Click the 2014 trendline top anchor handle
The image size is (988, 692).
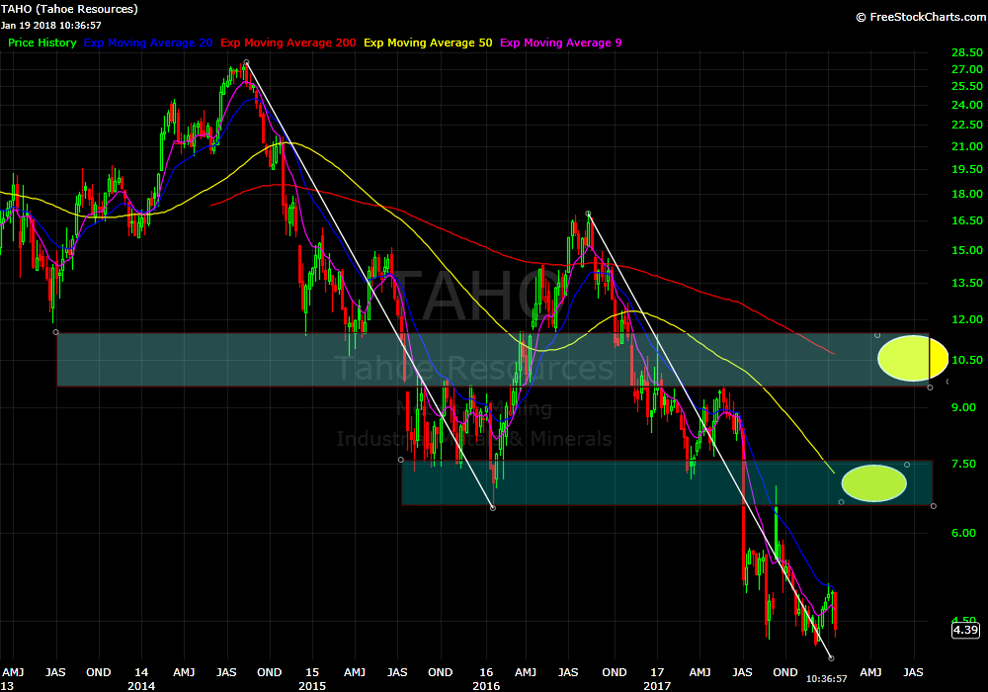coord(246,62)
